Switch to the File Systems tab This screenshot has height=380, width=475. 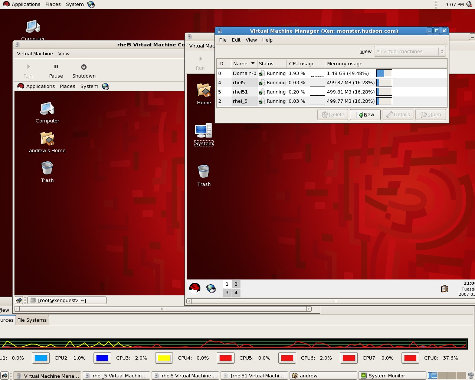coord(32,320)
